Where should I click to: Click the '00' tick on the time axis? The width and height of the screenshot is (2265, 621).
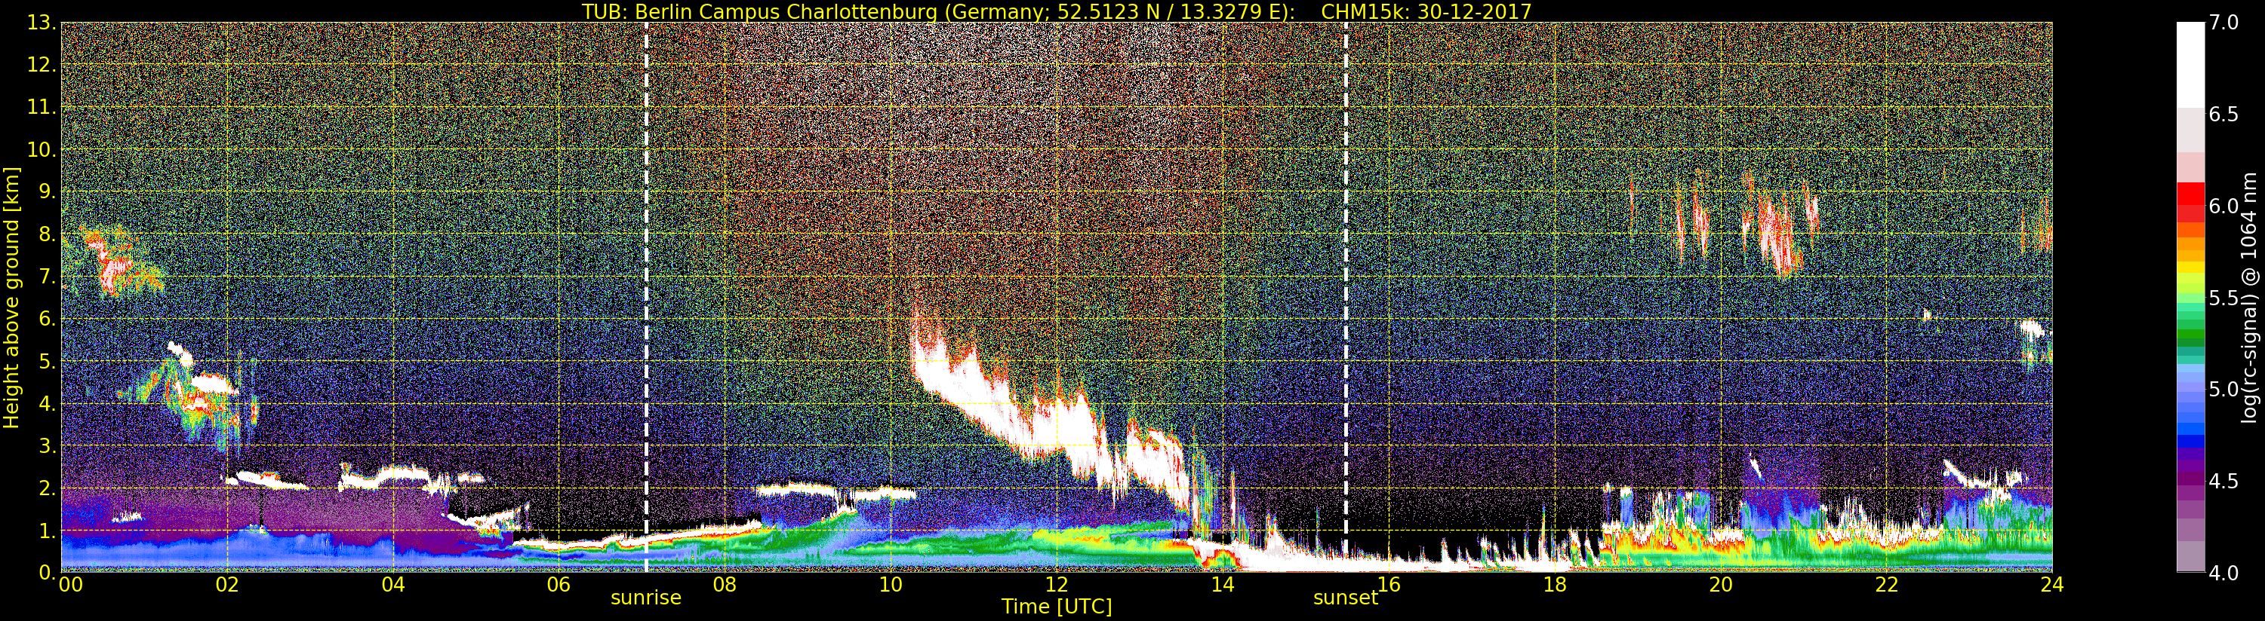(70, 584)
